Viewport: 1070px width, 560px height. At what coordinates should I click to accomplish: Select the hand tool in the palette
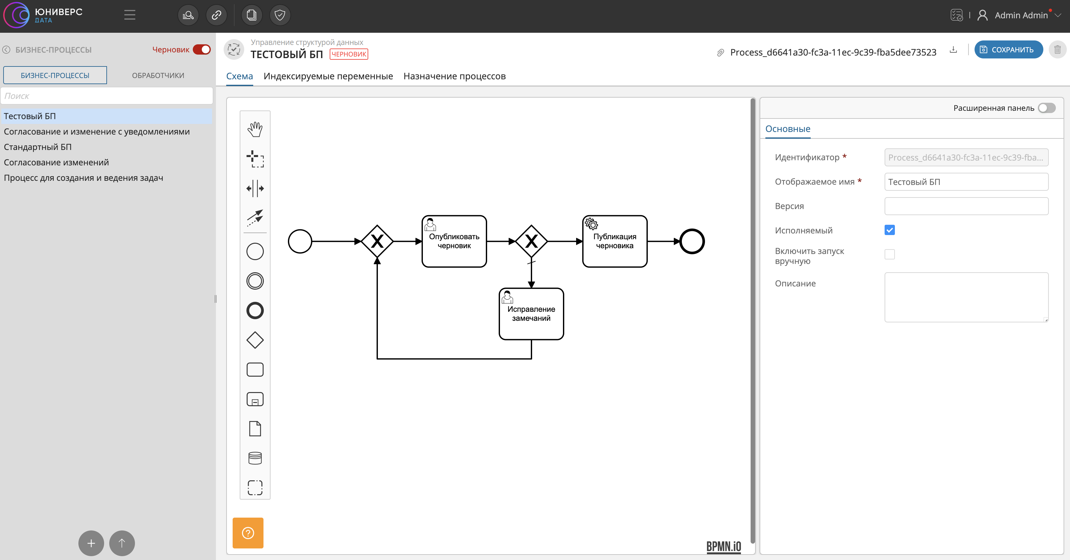(254, 129)
